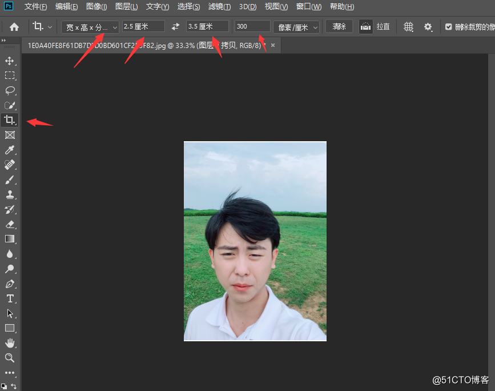Select the Lasso tool
Viewport: 495px width, 391px height.
click(x=10, y=90)
